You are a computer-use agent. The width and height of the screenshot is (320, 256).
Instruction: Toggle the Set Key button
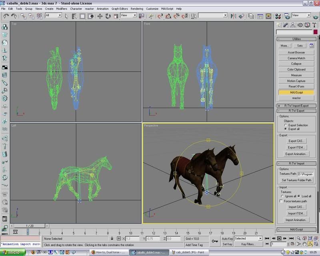point(227,244)
